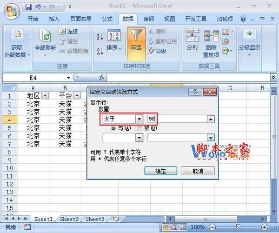
Task: Switch to the 页面布局 tab
Action: [x=81, y=19]
